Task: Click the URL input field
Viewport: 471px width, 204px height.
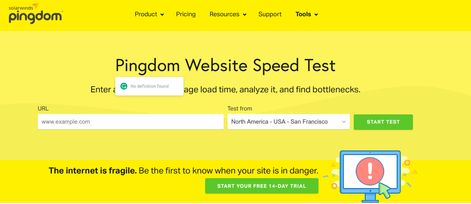Action: tap(131, 122)
